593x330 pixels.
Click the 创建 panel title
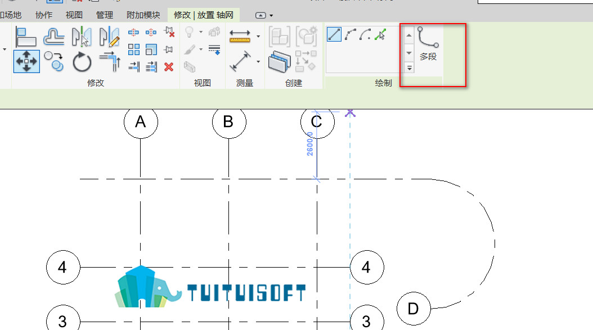point(294,83)
